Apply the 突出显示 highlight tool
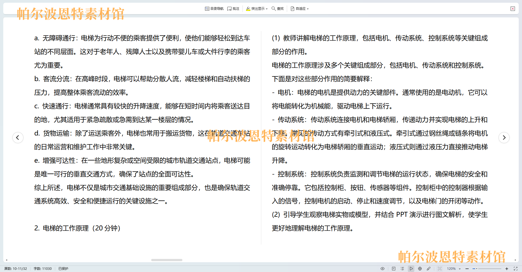The width and height of the screenshot is (522, 272). click(x=255, y=9)
